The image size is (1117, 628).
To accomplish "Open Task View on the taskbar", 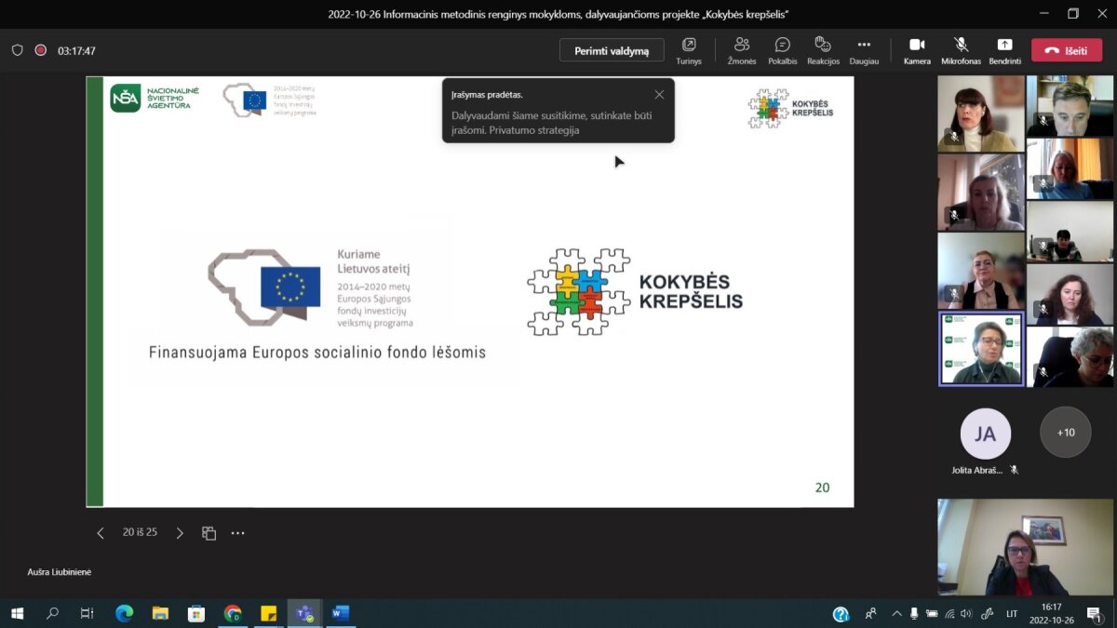I will [x=87, y=613].
